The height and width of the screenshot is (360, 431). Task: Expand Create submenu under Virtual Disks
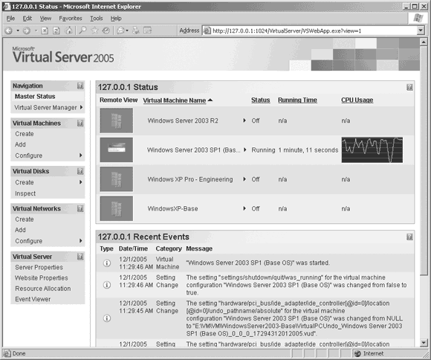[80, 182]
